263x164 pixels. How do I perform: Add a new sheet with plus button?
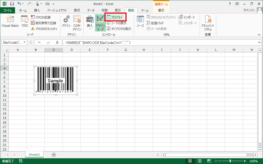[54, 155]
